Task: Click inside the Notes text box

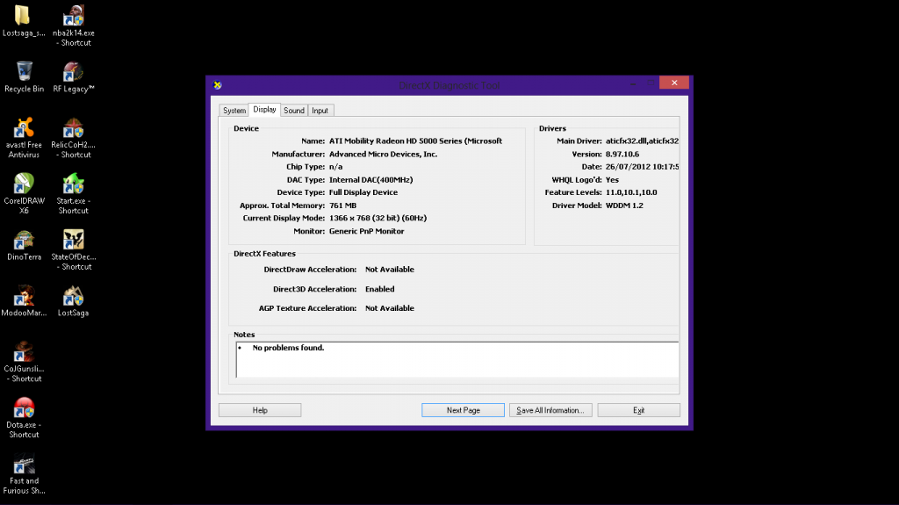Action: pyautogui.click(x=457, y=360)
